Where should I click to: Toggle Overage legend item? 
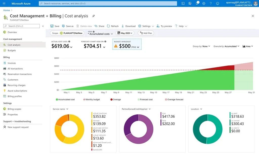tap(116, 99)
